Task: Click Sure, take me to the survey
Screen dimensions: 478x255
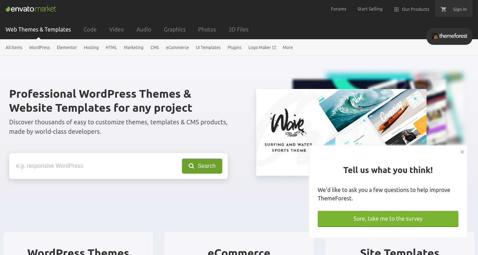Action: tap(388, 219)
